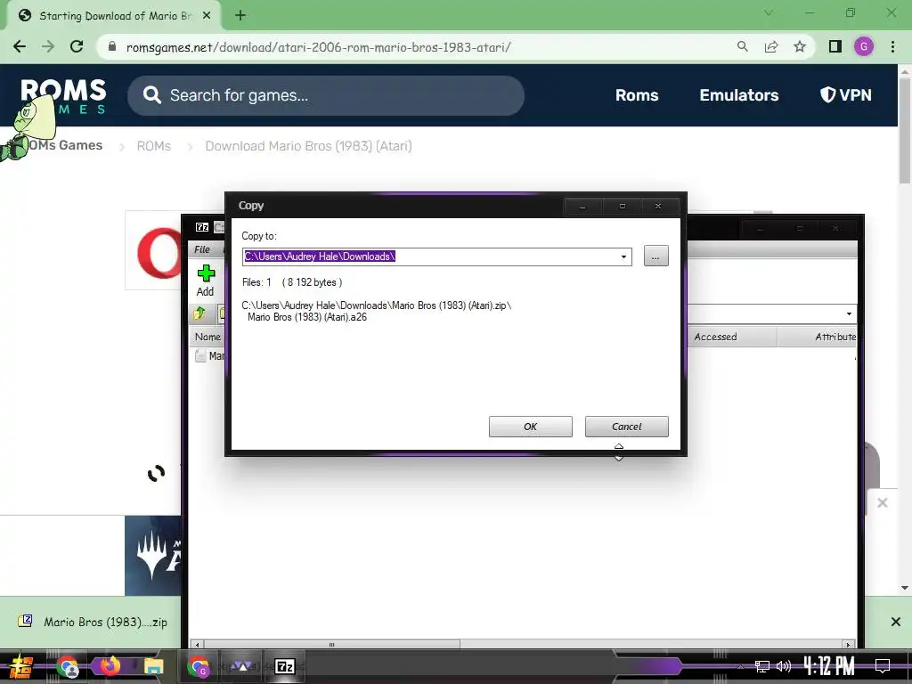The height and width of the screenshot is (684, 912).
Task: Close the Starting Download of Mario tab
Action: (207, 16)
